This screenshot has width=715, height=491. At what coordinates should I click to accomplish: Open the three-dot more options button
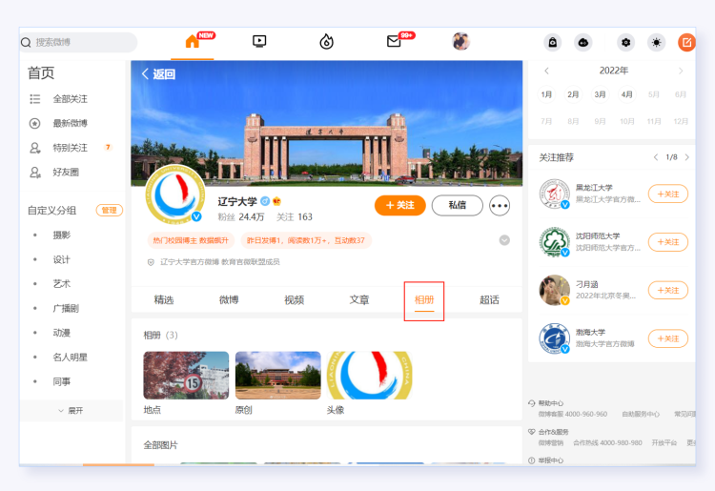[x=500, y=206]
